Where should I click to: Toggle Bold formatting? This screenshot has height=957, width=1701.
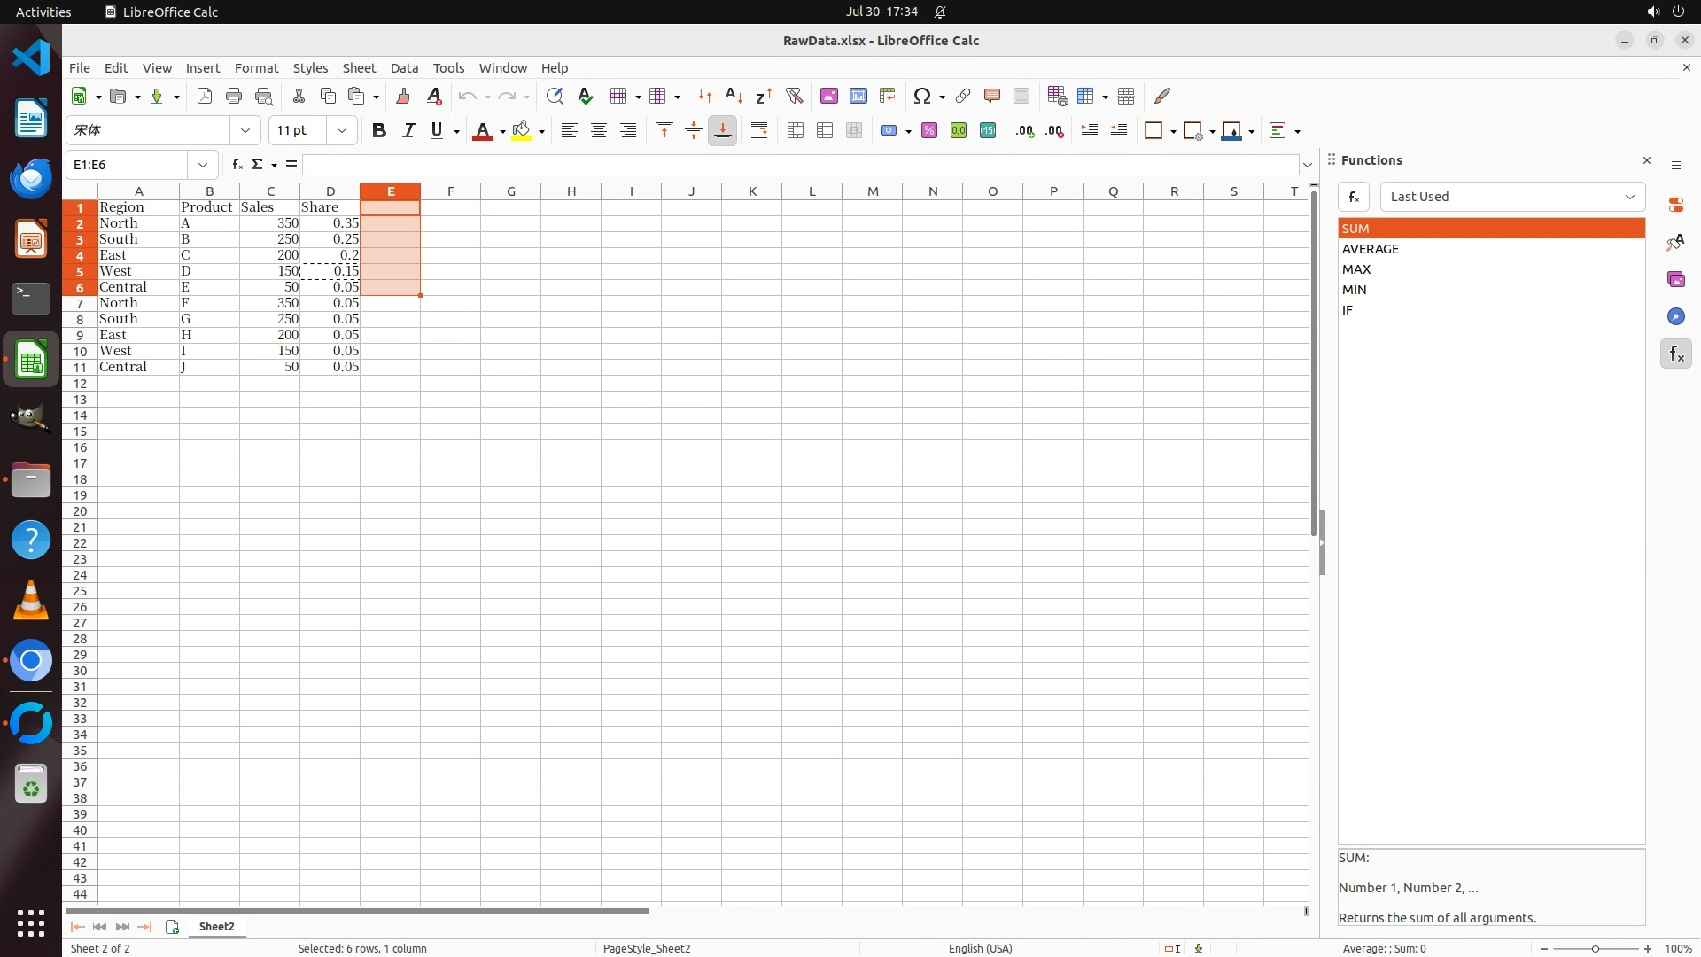[379, 131]
